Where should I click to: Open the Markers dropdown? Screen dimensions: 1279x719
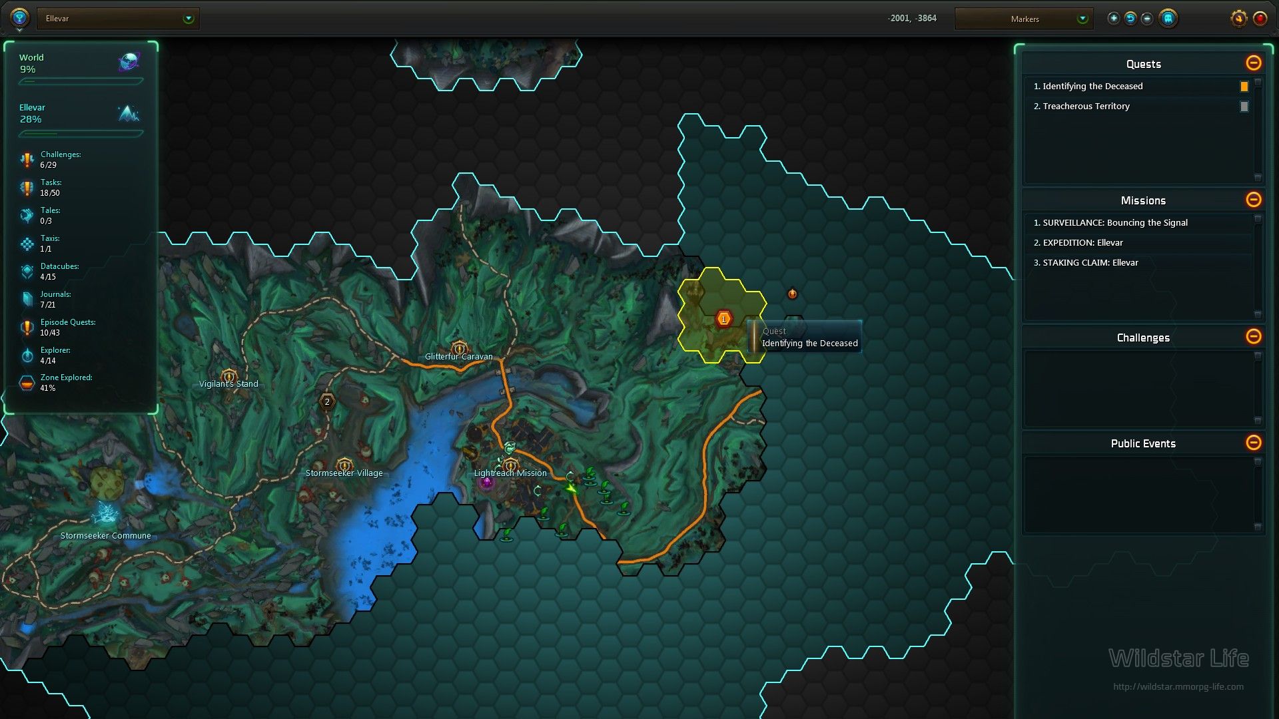(1025, 19)
